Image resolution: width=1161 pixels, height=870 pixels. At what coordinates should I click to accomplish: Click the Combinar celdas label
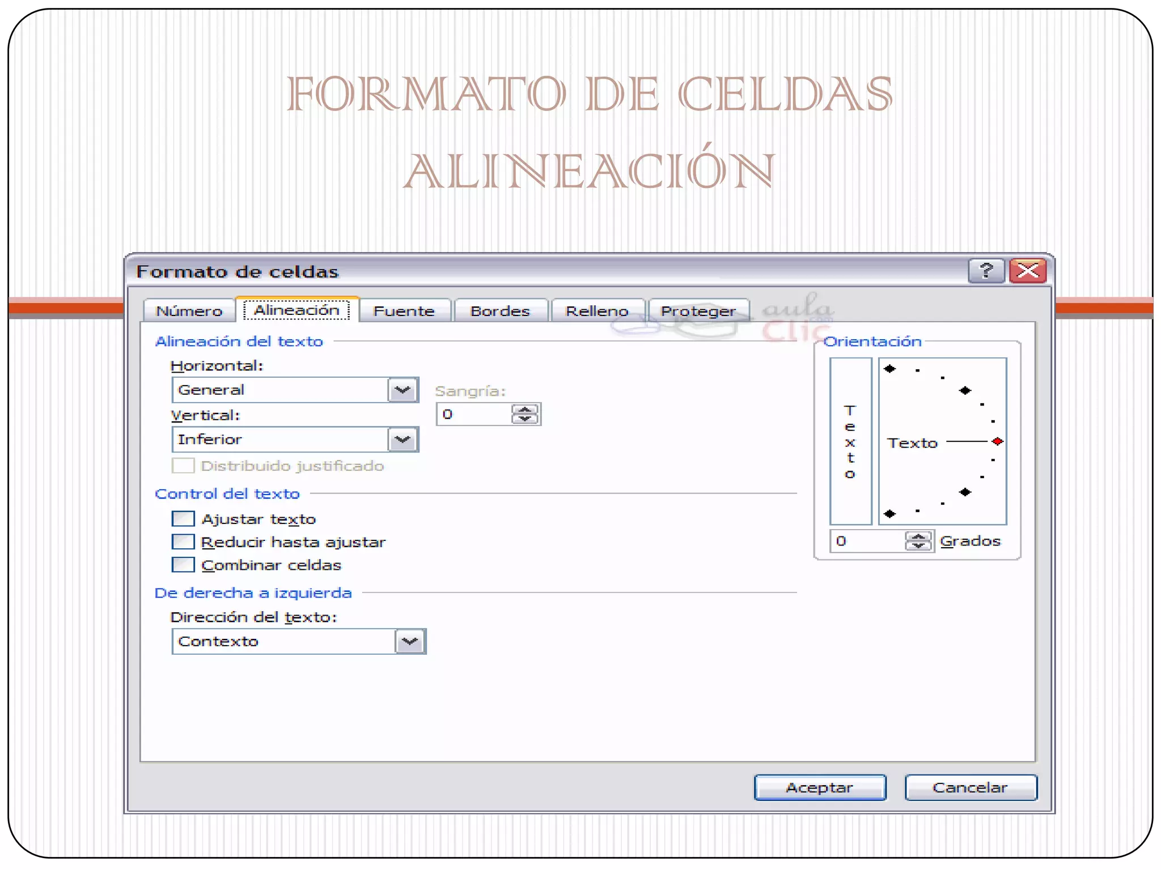click(272, 565)
